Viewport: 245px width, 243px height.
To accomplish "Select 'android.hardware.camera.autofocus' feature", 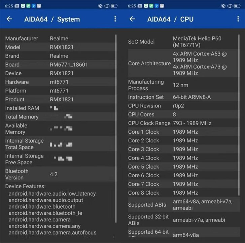I will pyautogui.click(x=53, y=233).
